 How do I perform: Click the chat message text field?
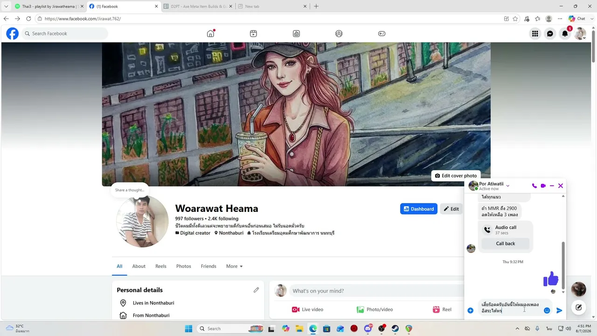[x=511, y=308]
